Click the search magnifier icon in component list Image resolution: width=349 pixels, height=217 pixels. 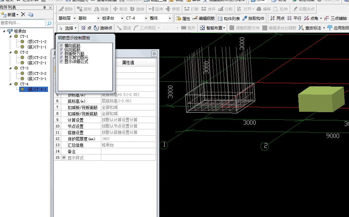tap(49, 23)
